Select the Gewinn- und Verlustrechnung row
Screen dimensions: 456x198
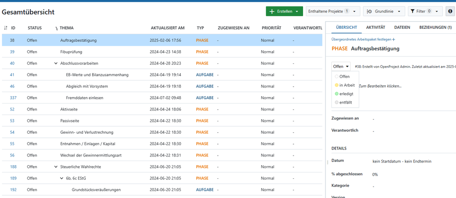coord(162,132)
